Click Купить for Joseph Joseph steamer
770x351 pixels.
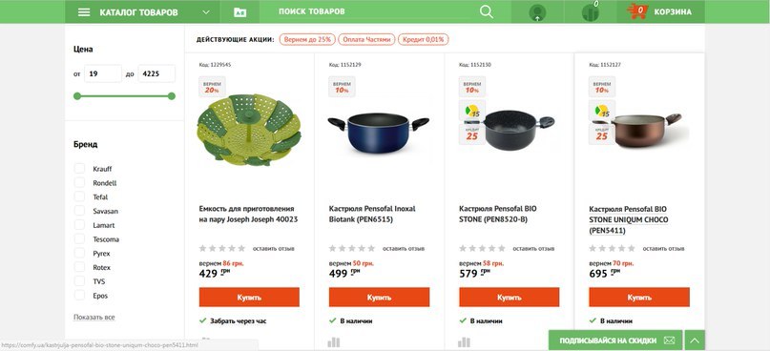click(249, 297)
